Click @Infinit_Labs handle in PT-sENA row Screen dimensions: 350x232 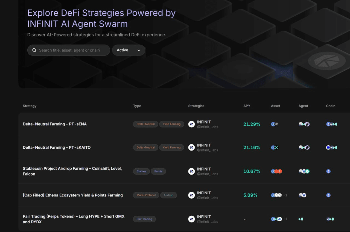pos(208,127)
